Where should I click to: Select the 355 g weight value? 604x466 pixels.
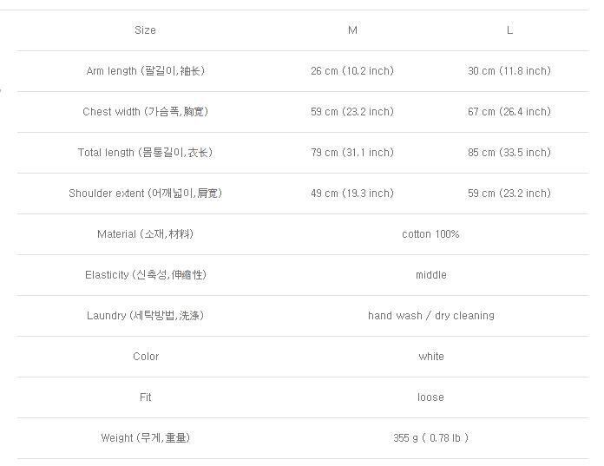pos(430,438)
